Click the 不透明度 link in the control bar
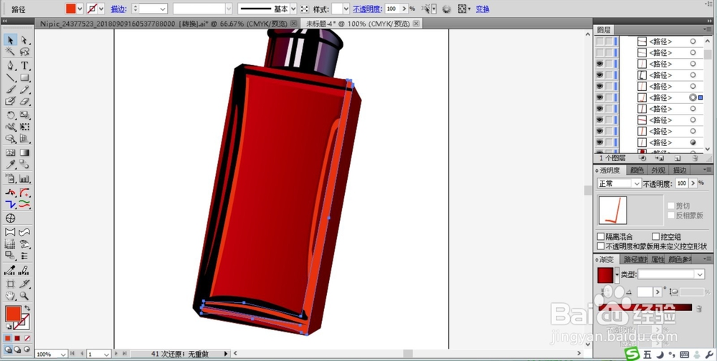 [367, 9]
